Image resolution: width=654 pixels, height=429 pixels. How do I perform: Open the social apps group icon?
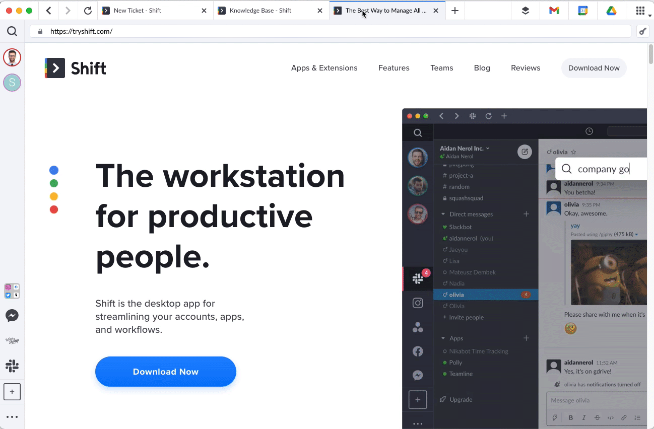click(x=12, y=291)
